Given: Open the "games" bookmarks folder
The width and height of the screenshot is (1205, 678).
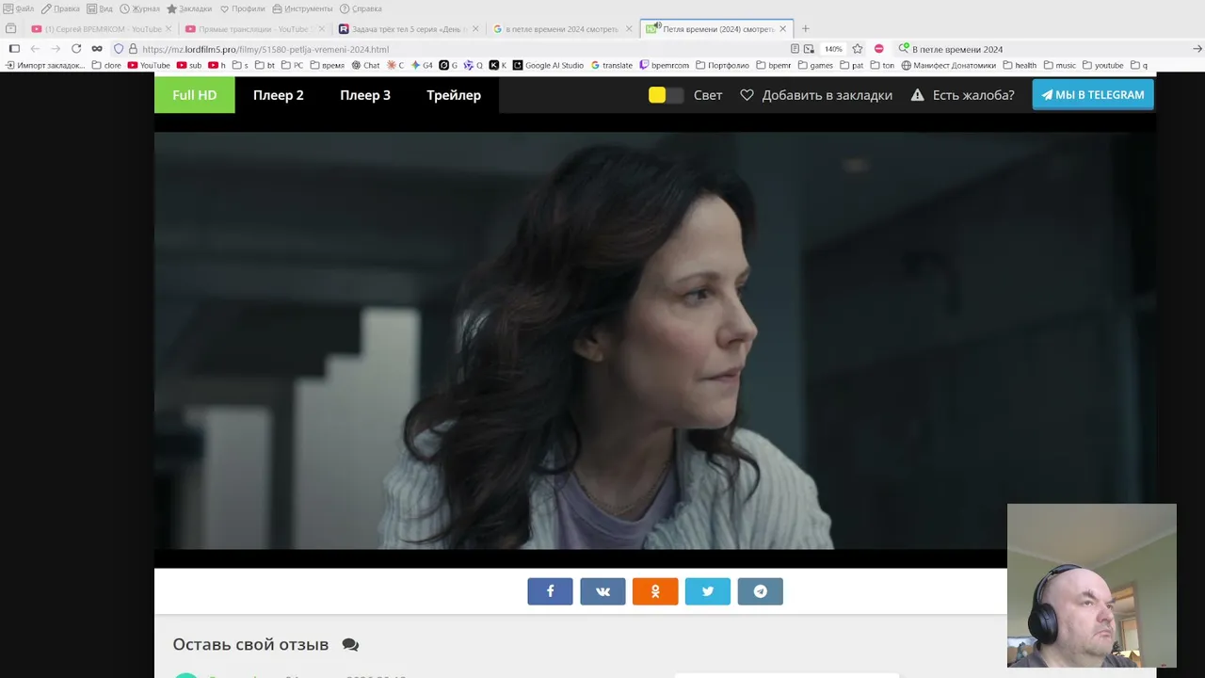Looking at the screenshot, I should tap(816, 65).
